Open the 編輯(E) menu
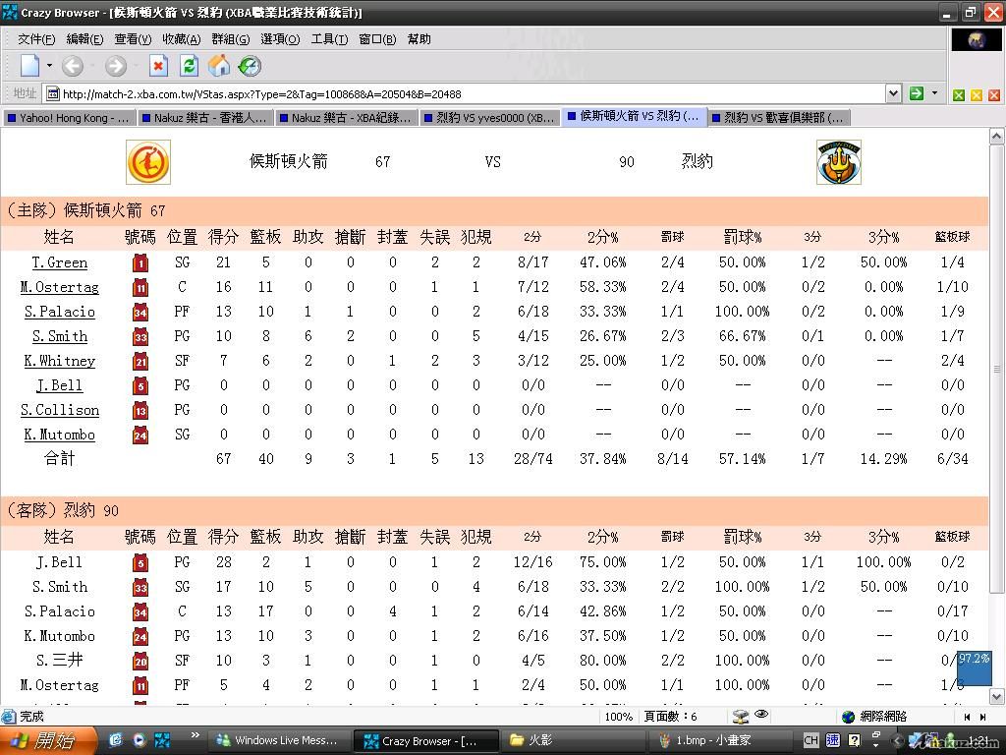The height and width of the screenshot is (755, 1006). pos(84,39)
